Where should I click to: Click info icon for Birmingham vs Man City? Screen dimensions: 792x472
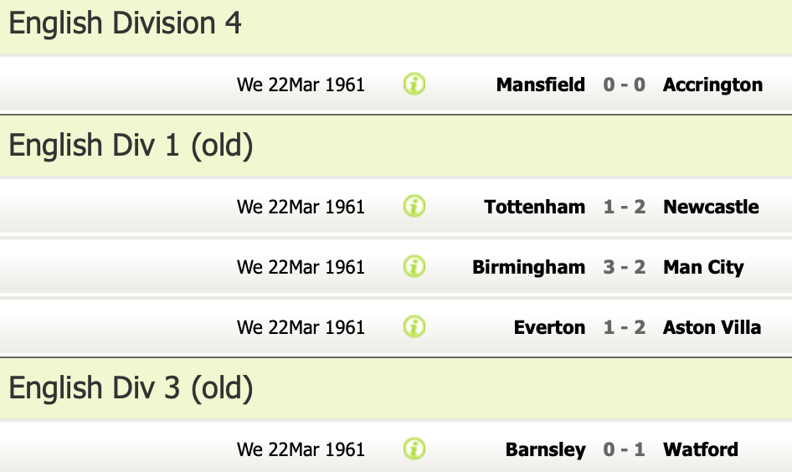[414, 267]
